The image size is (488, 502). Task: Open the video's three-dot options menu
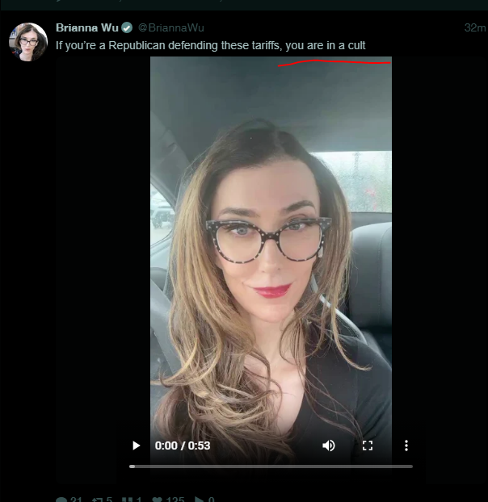pyautogui.click(x=406, y=446)
